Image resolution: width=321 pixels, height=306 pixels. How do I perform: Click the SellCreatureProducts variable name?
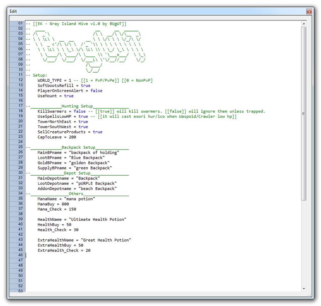[61, 132]
